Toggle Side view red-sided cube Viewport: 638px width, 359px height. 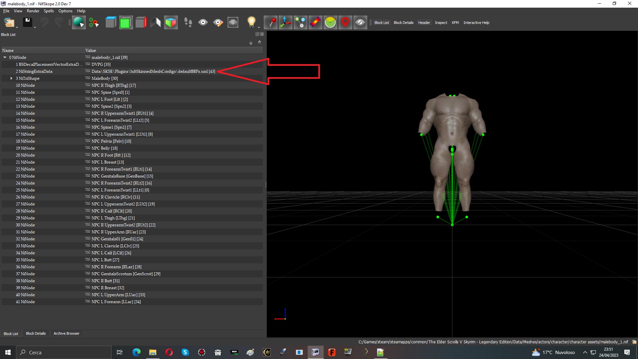point(141,23)
